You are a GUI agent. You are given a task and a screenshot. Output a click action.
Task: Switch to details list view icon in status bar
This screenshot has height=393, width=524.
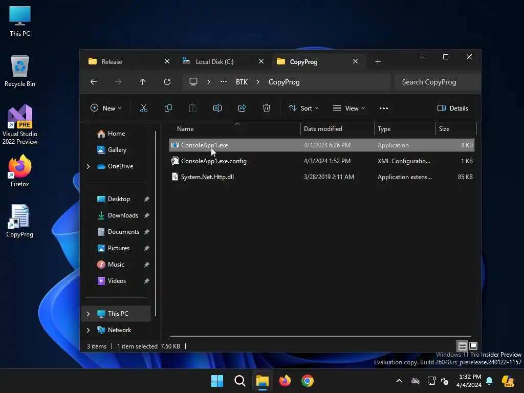pyautogui.click(x=462, y=346)
